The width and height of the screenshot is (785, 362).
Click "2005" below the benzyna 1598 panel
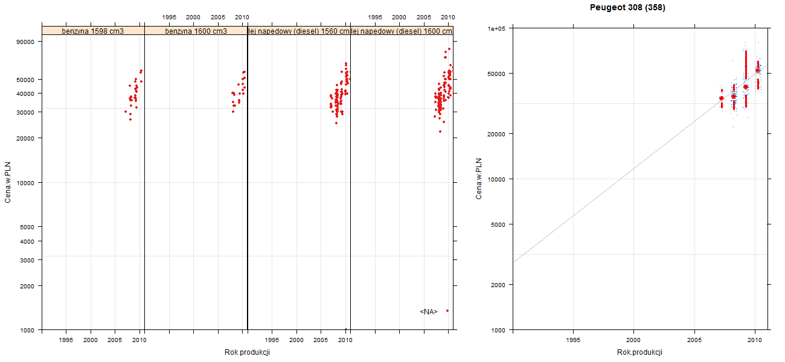tap(115, 340)
